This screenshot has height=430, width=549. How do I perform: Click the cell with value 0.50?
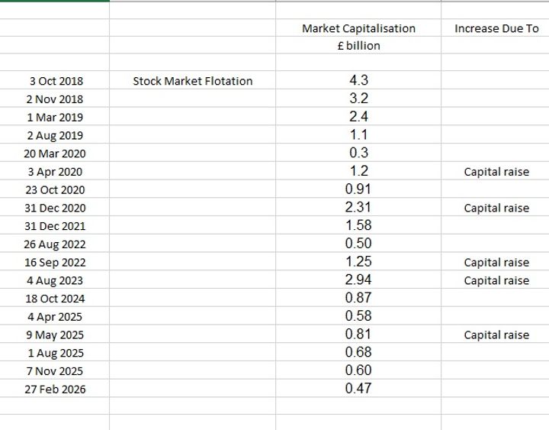coord(358,244)
